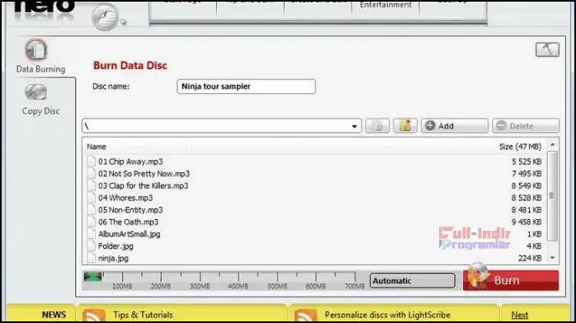Viewport: 576px width, 323px height.
Task: Click file icon of 05 Non-Entity.mp3
Action: click(91, 210)
